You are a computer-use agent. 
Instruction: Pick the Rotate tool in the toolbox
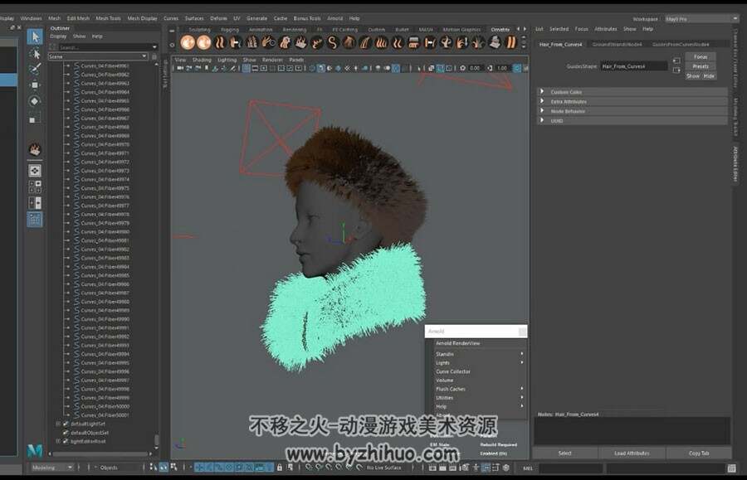click(x=34, y=101)
